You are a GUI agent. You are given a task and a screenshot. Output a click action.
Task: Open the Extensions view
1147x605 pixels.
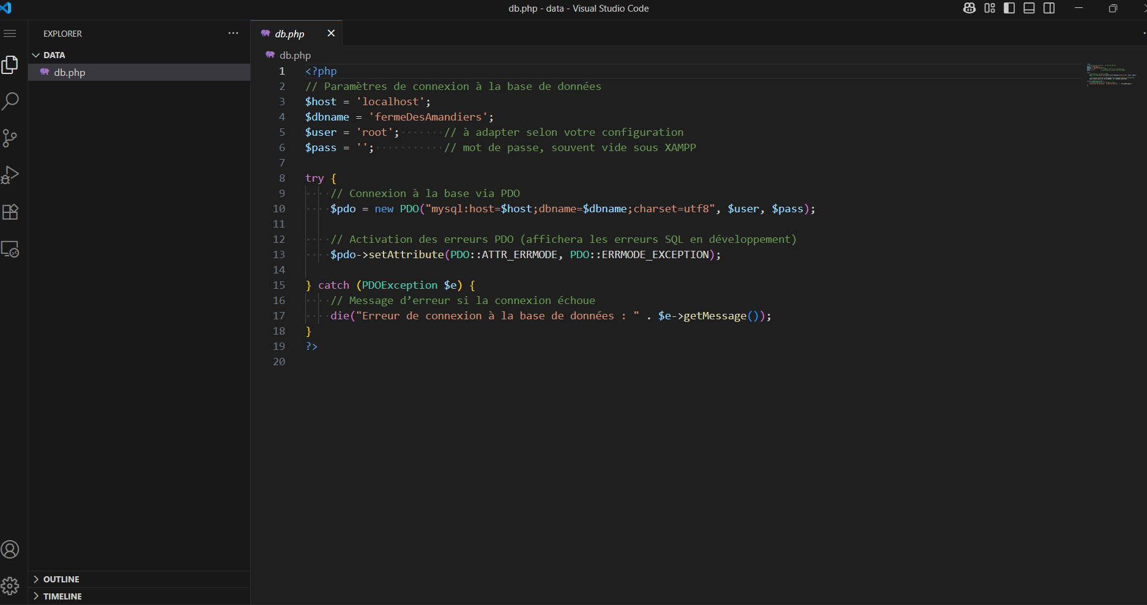(10, 212)
